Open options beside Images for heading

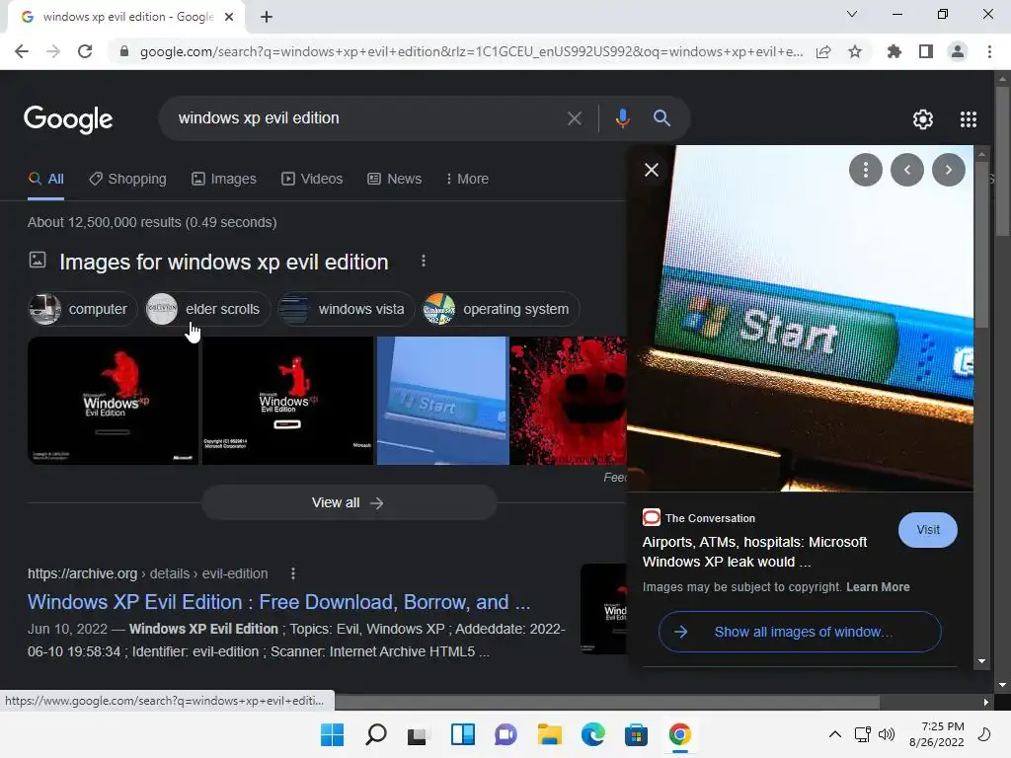tap(423, 261)
